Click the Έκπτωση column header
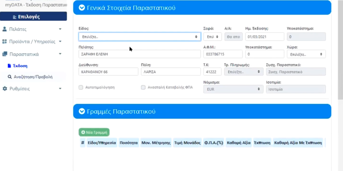The height and width of the screenshot is (171, 343). [x=262, y=143]
